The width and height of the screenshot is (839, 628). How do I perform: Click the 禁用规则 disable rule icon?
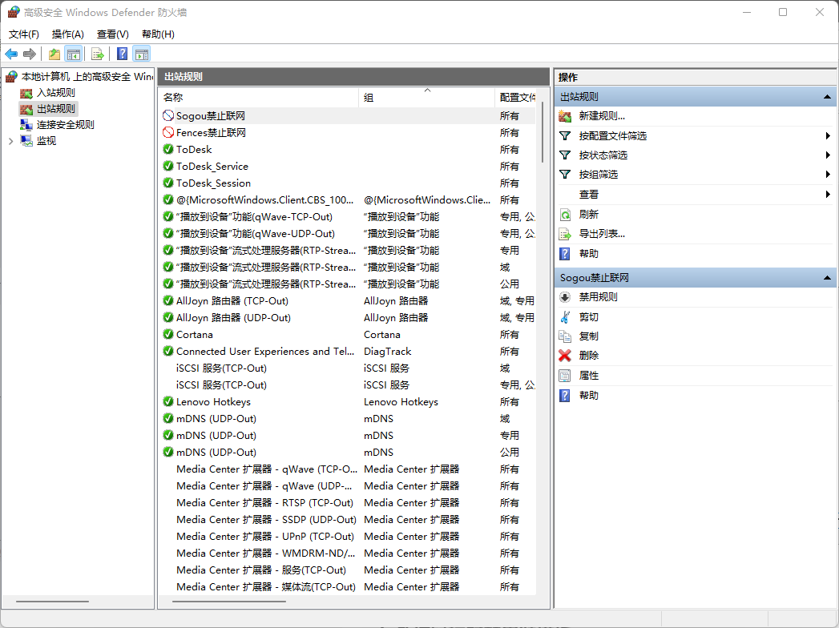pos(565,297)
